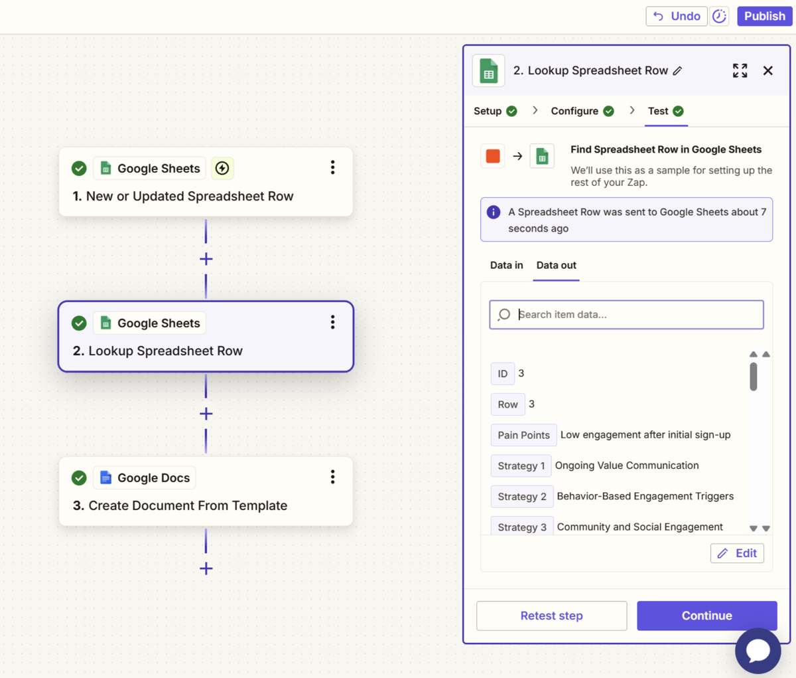Image resolution: width=796 pixels, height=678 pixels.
Task: Publish the Zap
Action: tap(764, 16)
